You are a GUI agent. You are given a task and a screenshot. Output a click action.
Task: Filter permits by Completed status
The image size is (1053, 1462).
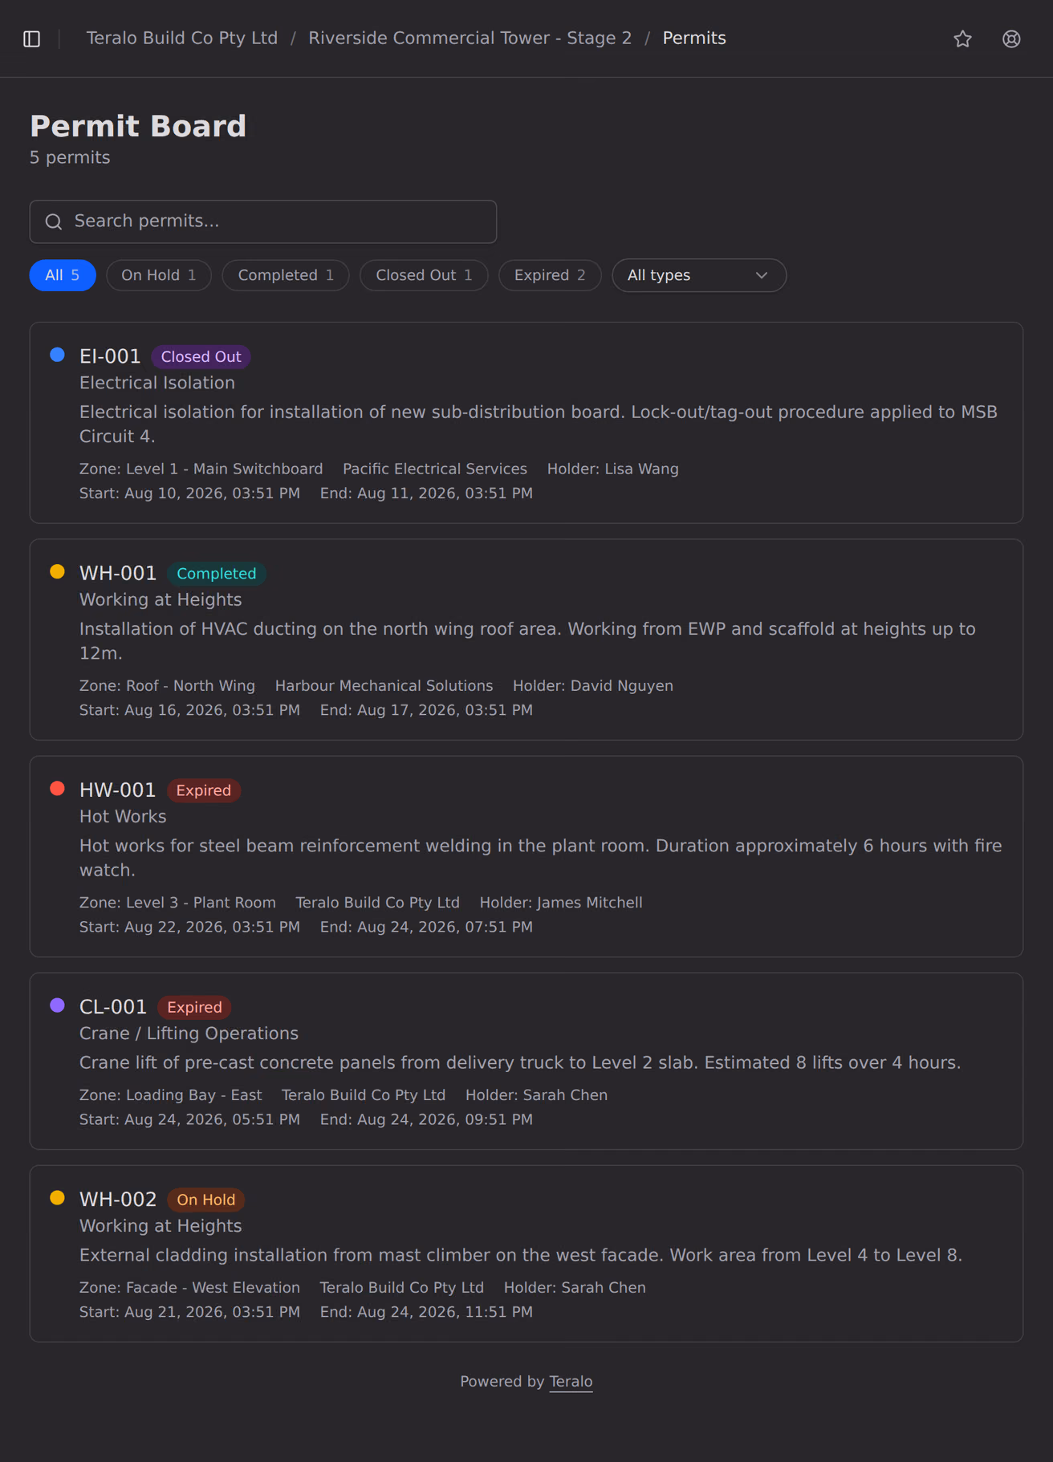click(286, 275)
